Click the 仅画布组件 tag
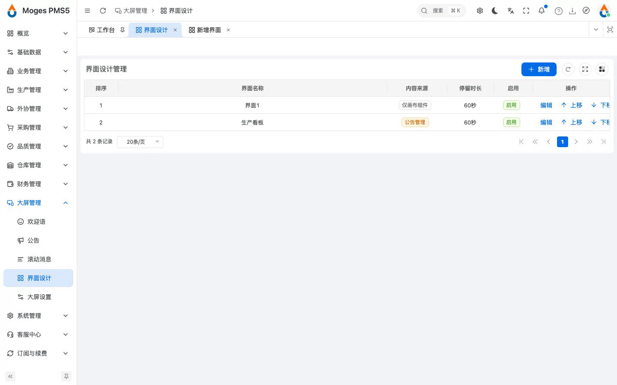617x385 pixels. 415,105
